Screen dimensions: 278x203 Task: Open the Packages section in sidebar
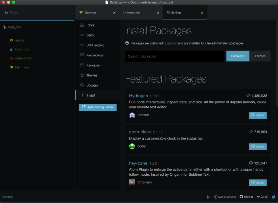98,65
